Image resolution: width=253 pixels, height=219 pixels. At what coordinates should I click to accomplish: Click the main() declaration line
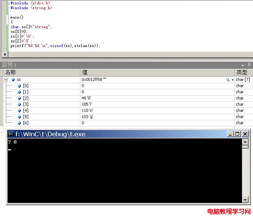[17, 17]
